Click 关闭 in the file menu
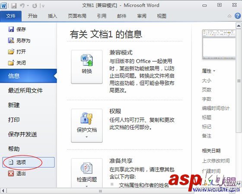Viewport: 242px width, 194px height. [x=17, y=63]
